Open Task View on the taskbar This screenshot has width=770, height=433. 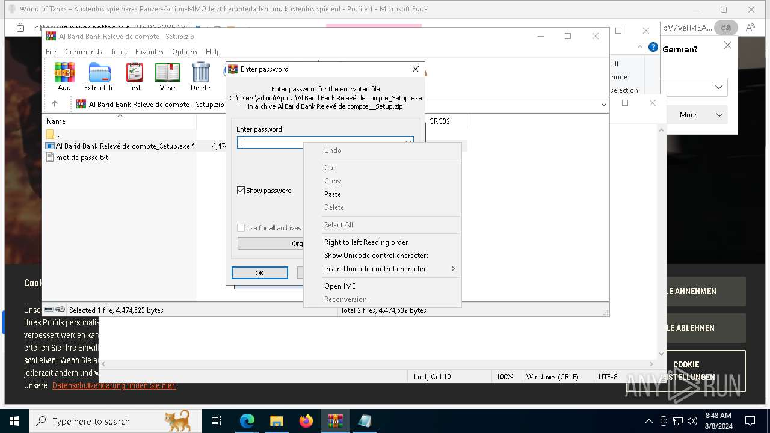click(217, 421)
